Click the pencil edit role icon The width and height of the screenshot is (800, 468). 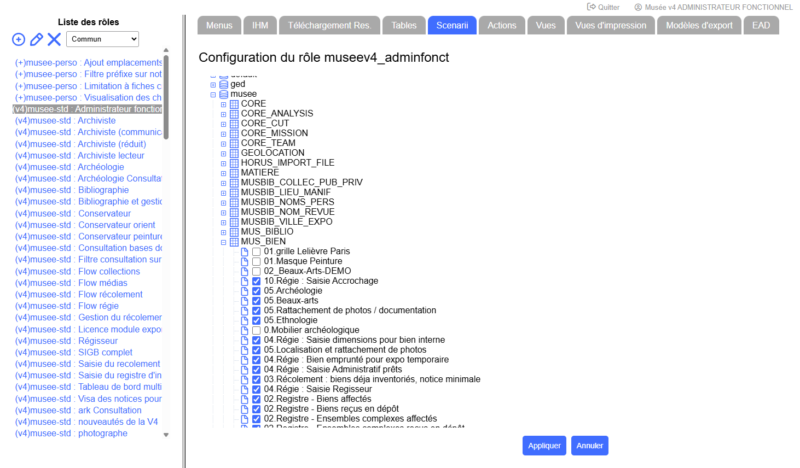[37, 39]
